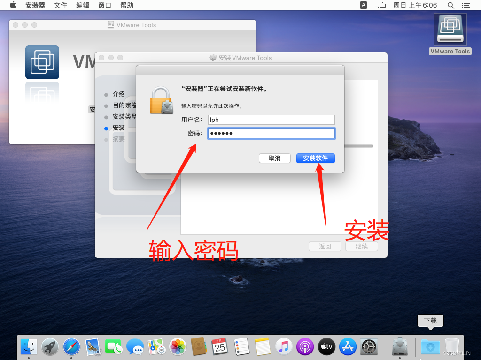Select the VMware Tools disk on desktop
Image resolution: width=481 pixels, height=360 pixels.
pyautogui.click(x=450, y=34)
